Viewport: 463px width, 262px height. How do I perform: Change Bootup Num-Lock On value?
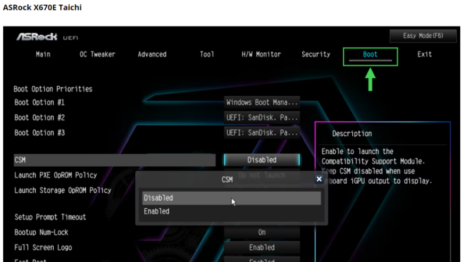[262, 233]
